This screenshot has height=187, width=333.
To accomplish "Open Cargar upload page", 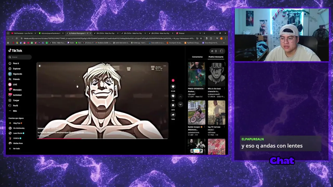I will [14, 100].
